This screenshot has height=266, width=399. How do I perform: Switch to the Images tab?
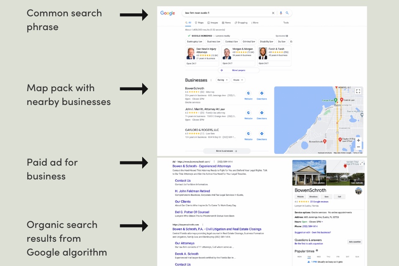point(213,23)
